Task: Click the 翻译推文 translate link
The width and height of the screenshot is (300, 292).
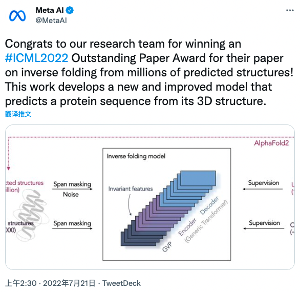Action: [18, 114]
